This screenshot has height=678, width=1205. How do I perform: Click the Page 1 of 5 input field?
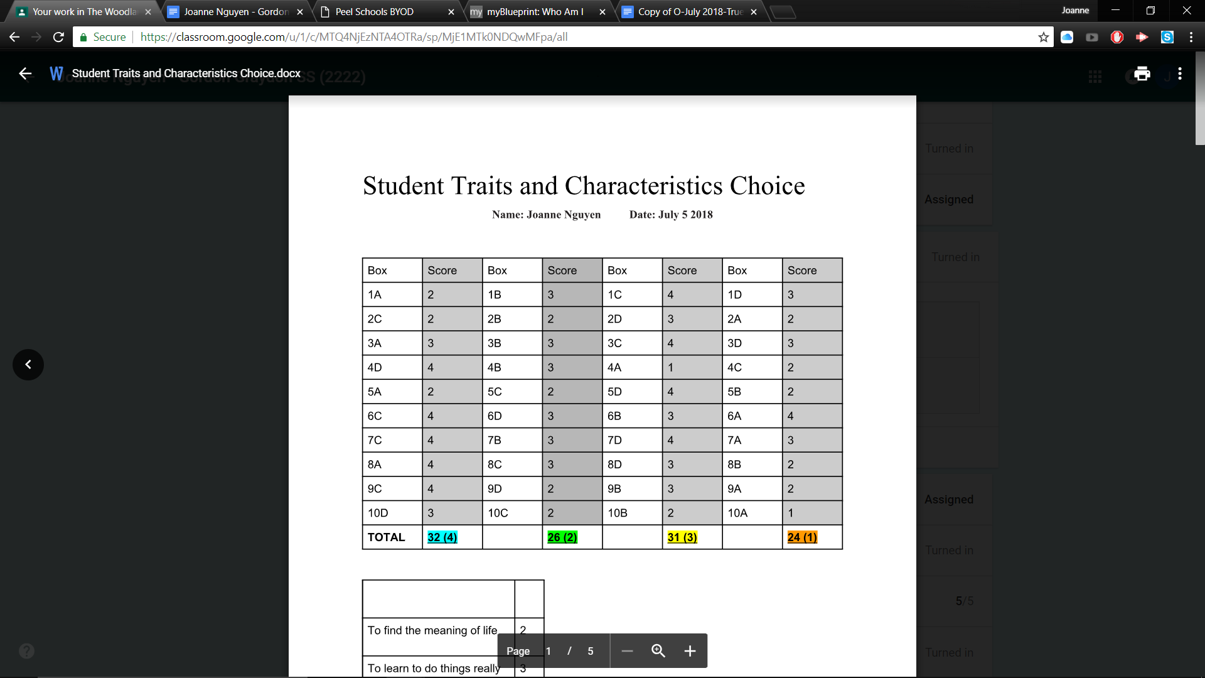[x=548, y=650]
